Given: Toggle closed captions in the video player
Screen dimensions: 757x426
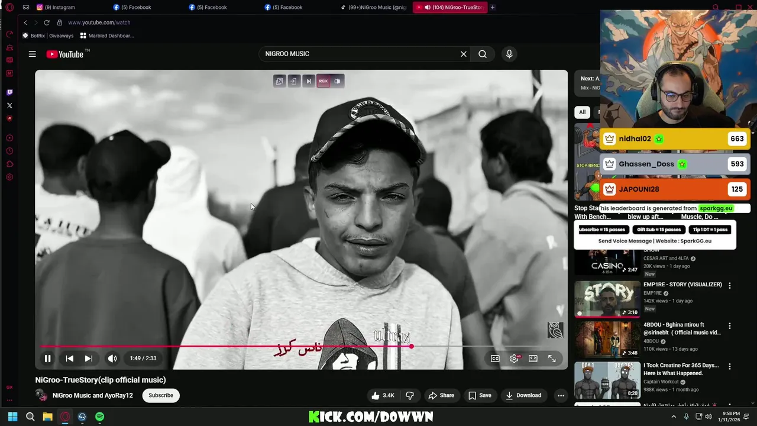Looking at the screenshot, I should (x=495, y=359).
